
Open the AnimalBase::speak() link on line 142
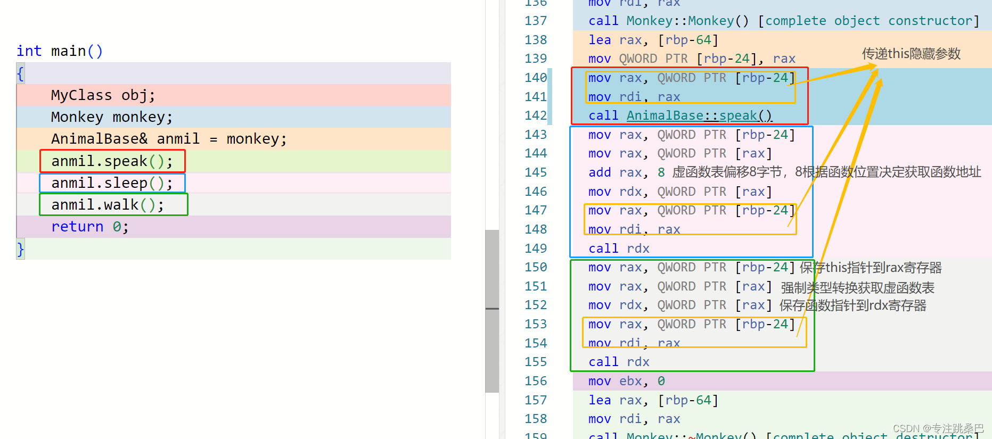(x=699, y=115)
